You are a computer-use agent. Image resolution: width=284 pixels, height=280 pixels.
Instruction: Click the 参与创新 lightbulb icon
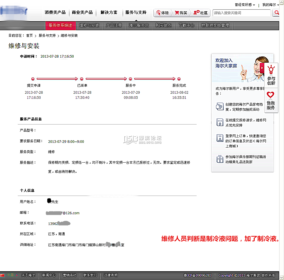271,70
